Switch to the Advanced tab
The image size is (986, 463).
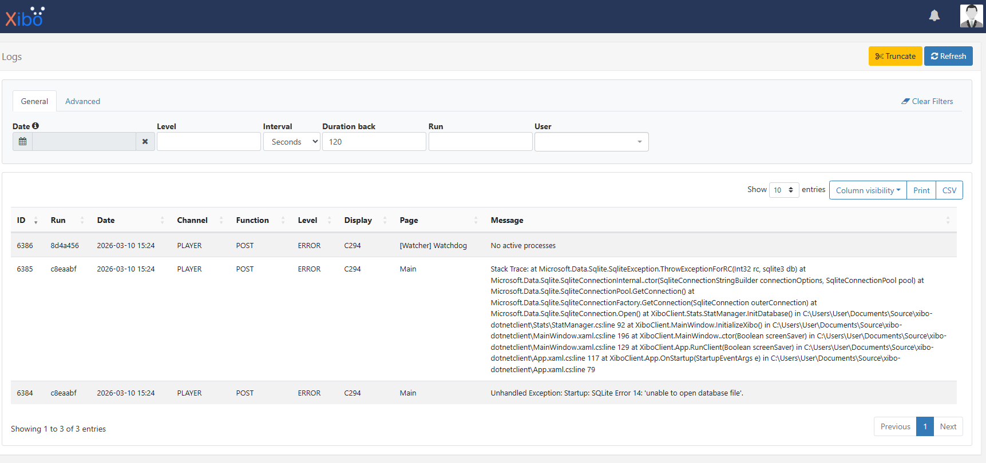point(82,101)
